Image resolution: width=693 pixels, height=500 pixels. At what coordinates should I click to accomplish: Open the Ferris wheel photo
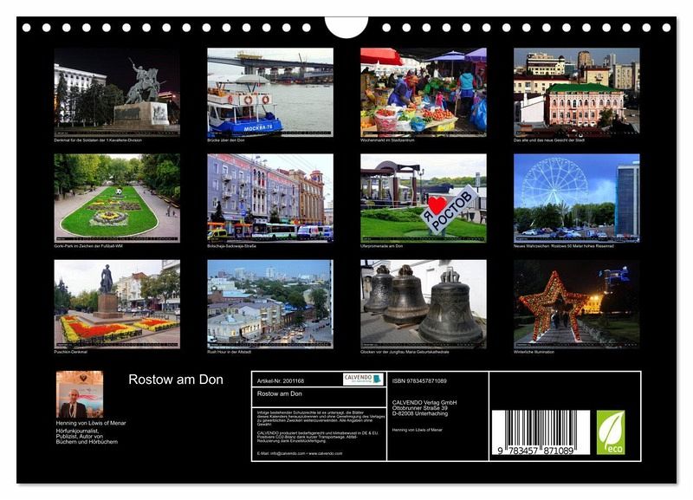576,198
